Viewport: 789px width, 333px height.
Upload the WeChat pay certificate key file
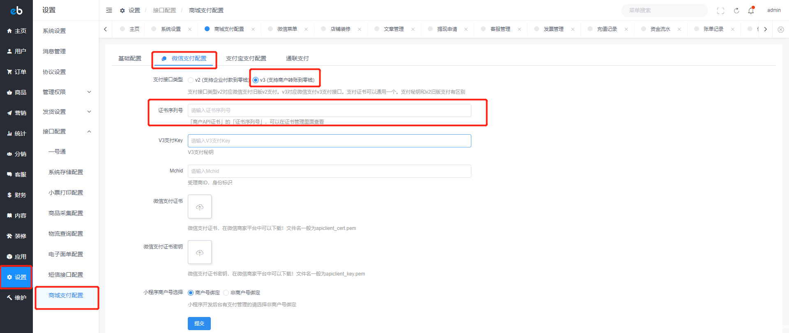pos(200,252)
